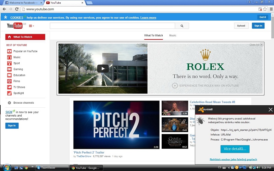Open the Windows Start button

(x=7, y=168)
